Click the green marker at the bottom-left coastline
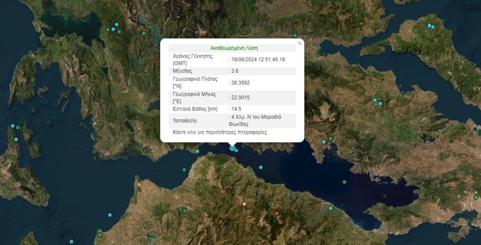 coord(100,235)
